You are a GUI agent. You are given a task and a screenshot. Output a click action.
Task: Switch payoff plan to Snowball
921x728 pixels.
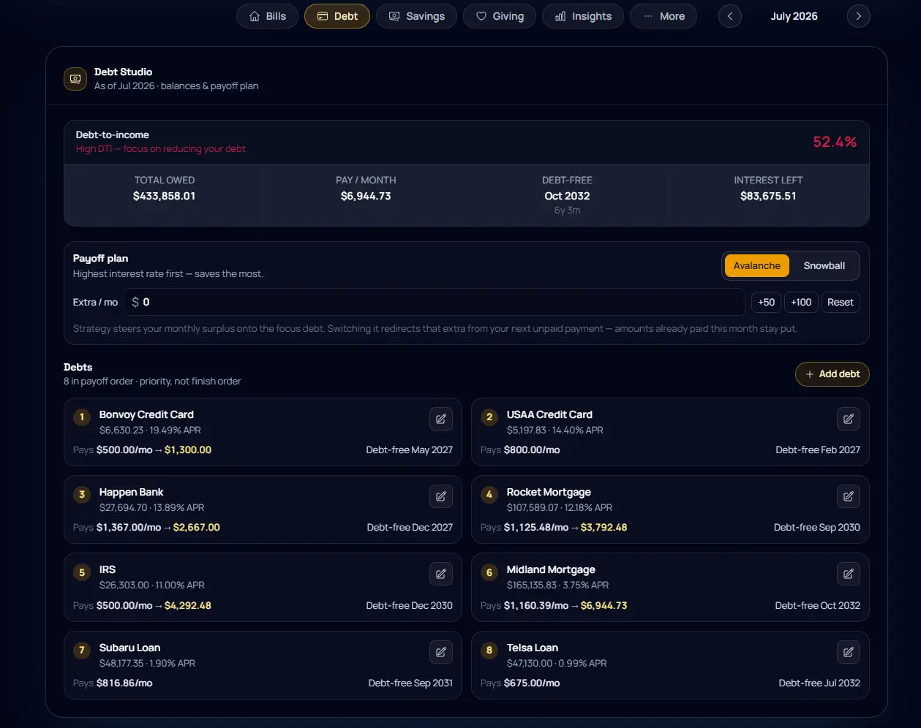coord(824,266)
